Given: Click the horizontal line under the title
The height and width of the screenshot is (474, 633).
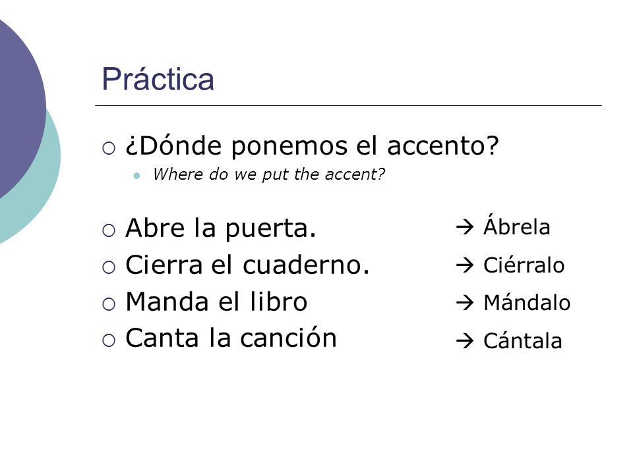Looking at the screenshot, I should click(x=348, y=105).
